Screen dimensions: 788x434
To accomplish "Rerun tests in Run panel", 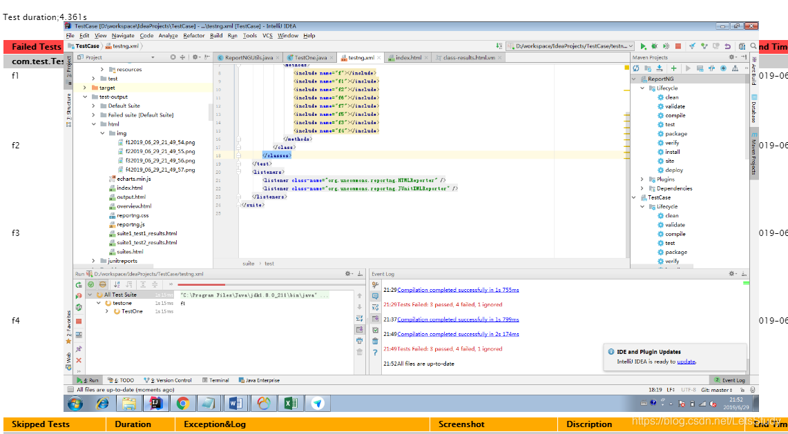I will point(79,285).
